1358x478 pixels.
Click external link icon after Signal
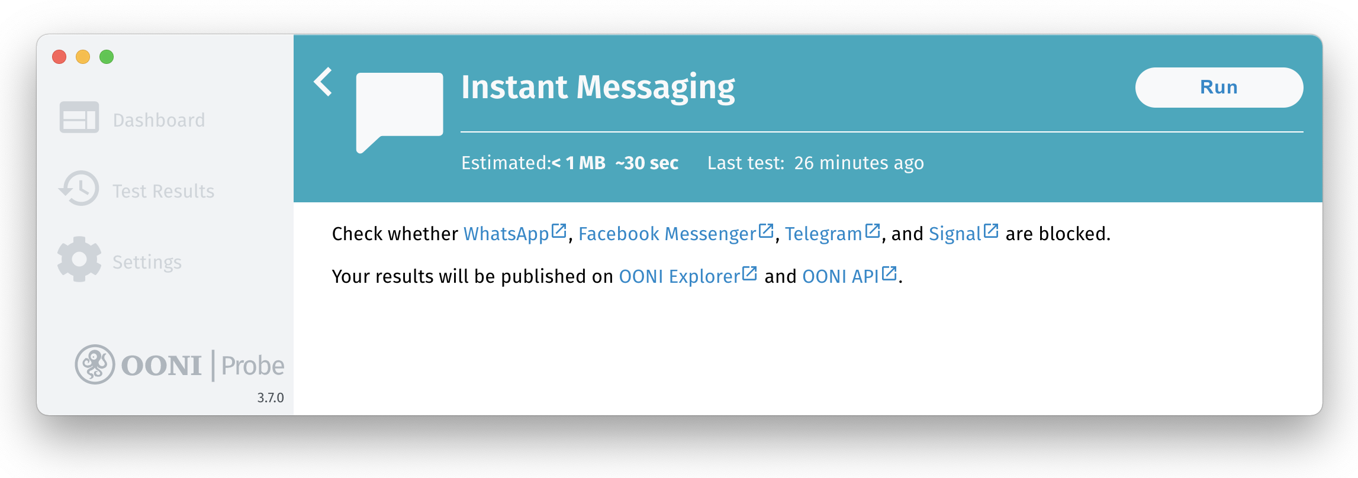click(x=991, y=231)
